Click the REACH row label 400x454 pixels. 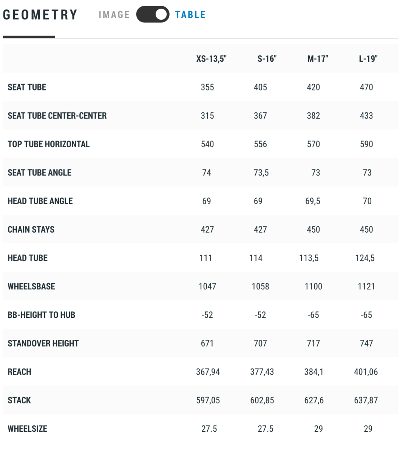click(x=19, y=372)
